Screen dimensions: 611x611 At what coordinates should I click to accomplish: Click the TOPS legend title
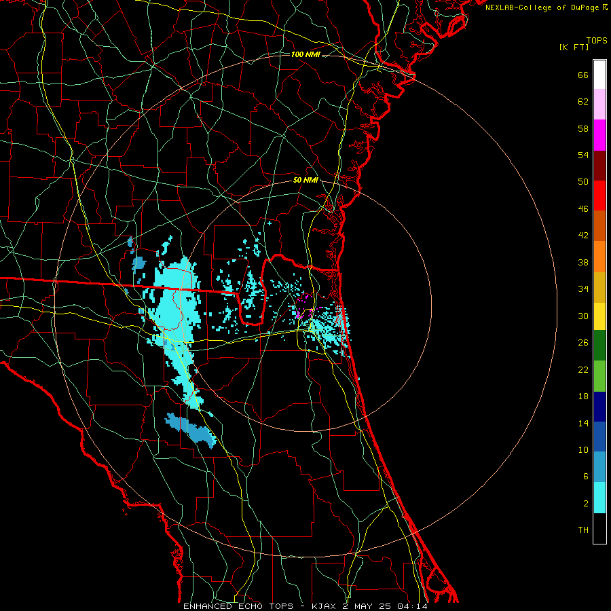point(597,41)
